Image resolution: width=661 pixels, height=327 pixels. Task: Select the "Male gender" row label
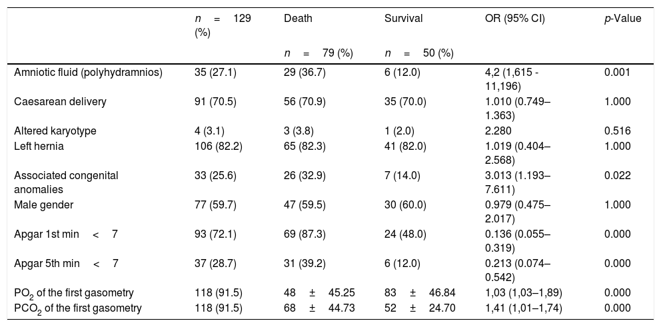click(43, 205)
